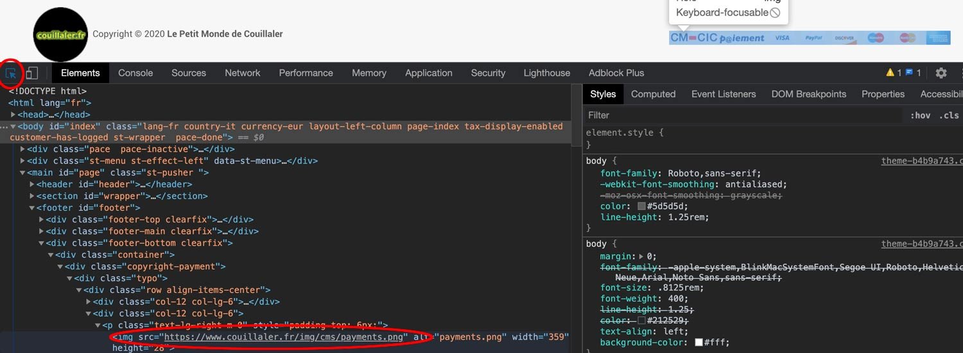Screen dimensions: 963x353
Task: Click the element.style rule block
Action: (x=625, y=138)
